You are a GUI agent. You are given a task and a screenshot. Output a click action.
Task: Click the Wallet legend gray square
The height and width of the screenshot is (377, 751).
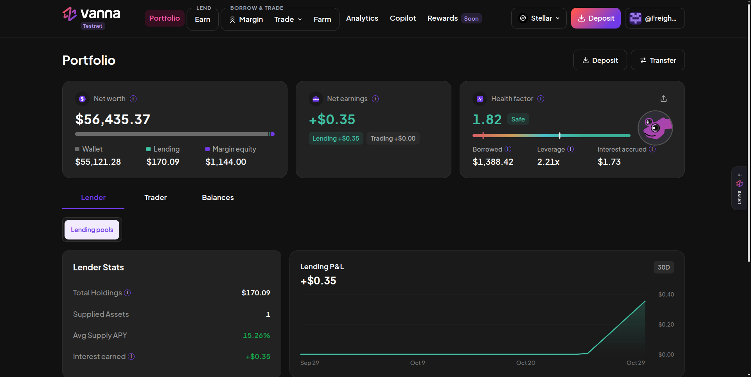pyautogui.click(x=77, y=149)
